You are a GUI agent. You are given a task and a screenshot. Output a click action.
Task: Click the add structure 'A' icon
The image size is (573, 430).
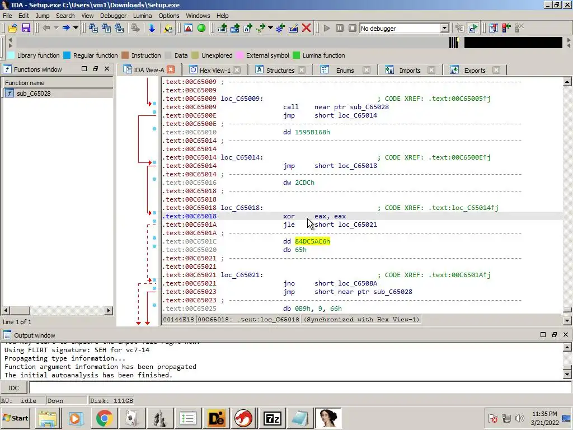[x=248, y=28]
